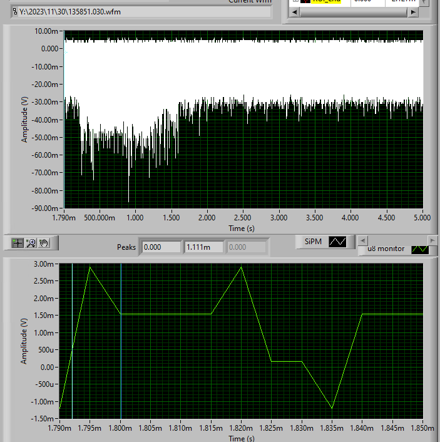Click the lower graph 1.850m time label

point(422,428)
